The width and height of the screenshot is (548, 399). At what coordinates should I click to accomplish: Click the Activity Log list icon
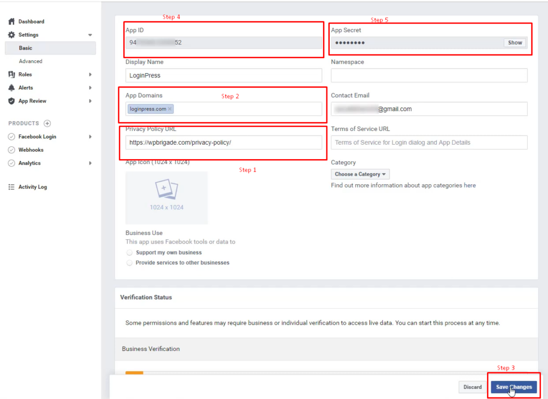pyautogui.click(x=12, y=187)
